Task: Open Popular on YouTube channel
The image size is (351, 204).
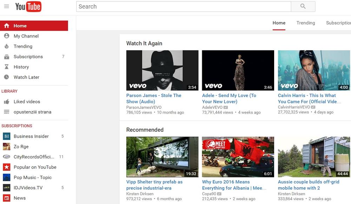Action: tap(35, 167)
